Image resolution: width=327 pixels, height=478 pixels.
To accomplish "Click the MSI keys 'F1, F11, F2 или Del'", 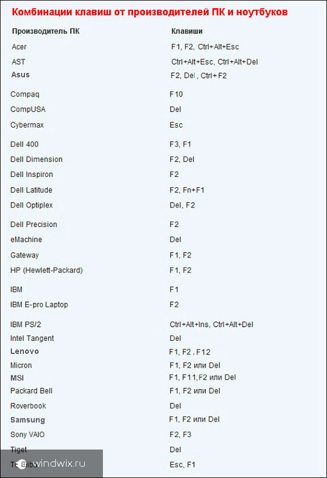I will point(202,377).
